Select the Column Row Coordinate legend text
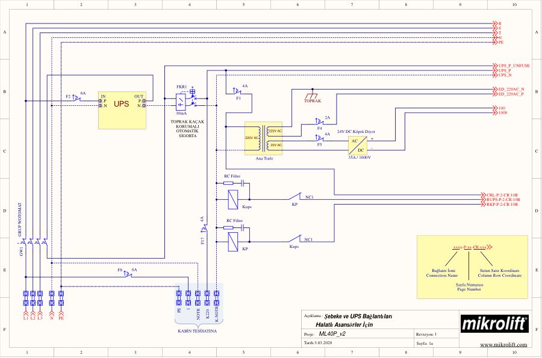The height and width of the screenshot is (358, 542). (499, 276)
